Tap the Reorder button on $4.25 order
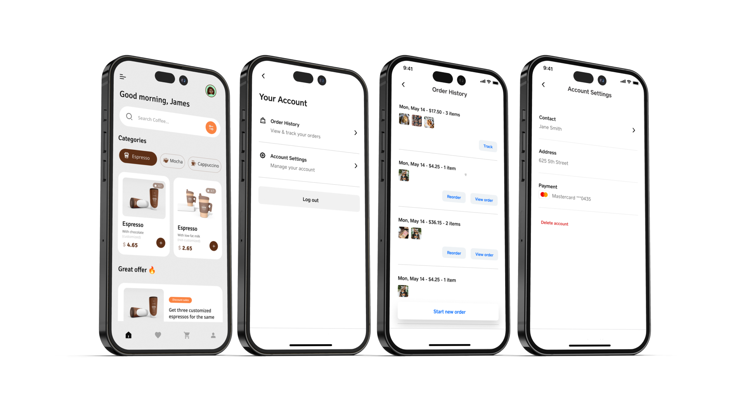 pyautogui.click(x=453, y=197)
